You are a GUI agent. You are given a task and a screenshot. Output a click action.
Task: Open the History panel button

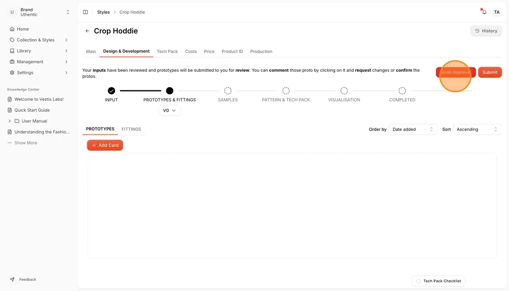tap(486, 31)
